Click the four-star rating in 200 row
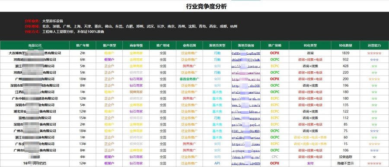 tap(374, 79)
